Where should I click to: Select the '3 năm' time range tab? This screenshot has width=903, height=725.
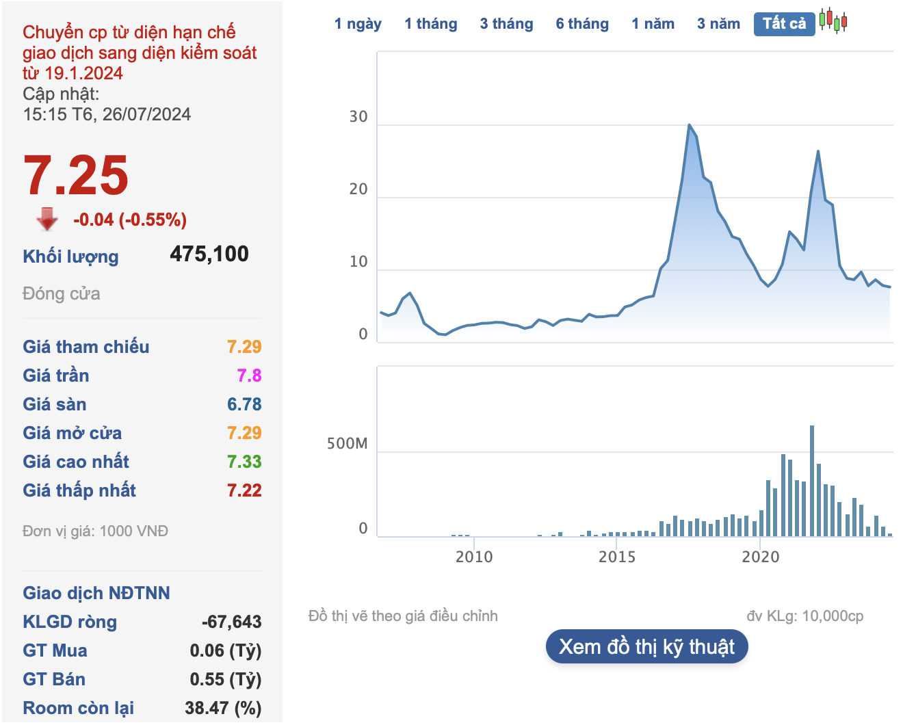tap(718, 24)
